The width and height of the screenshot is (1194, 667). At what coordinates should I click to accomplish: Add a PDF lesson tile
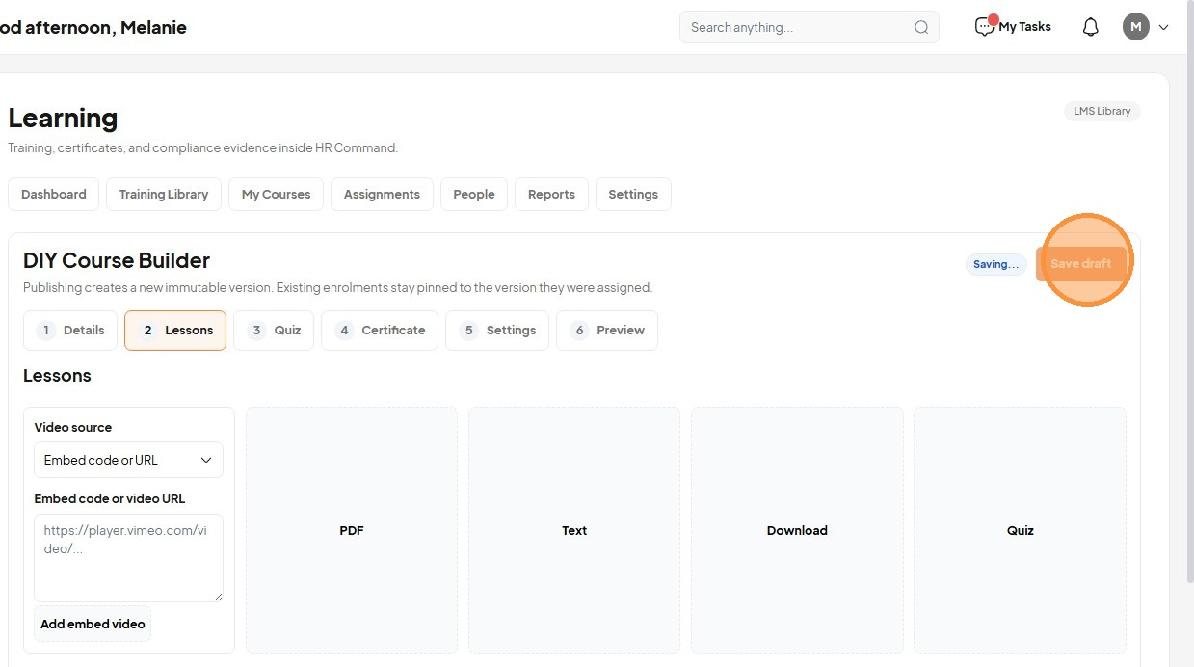pos(352,530)
